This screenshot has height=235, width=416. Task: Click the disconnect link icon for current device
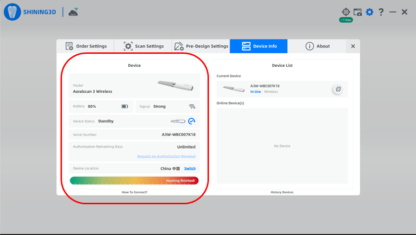338,89
